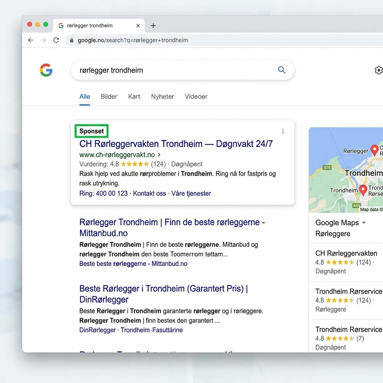This screenshot has height=383, width=383.
Task: Open the DinRørlegger Garantert Pris result
Action: (x=164, y=294)
